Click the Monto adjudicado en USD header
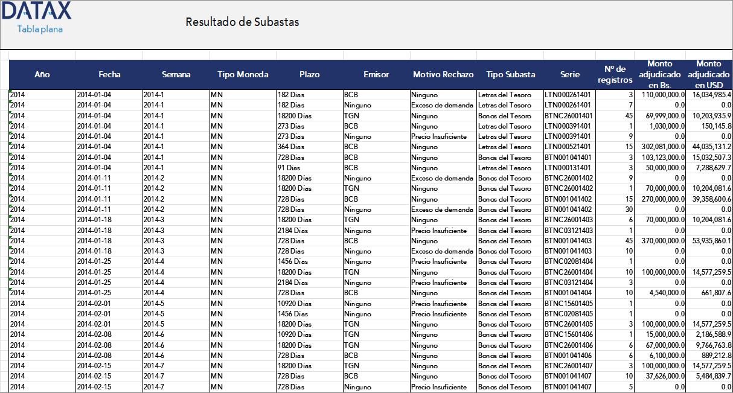Screen dimensions: 733x393 point(709,75)
